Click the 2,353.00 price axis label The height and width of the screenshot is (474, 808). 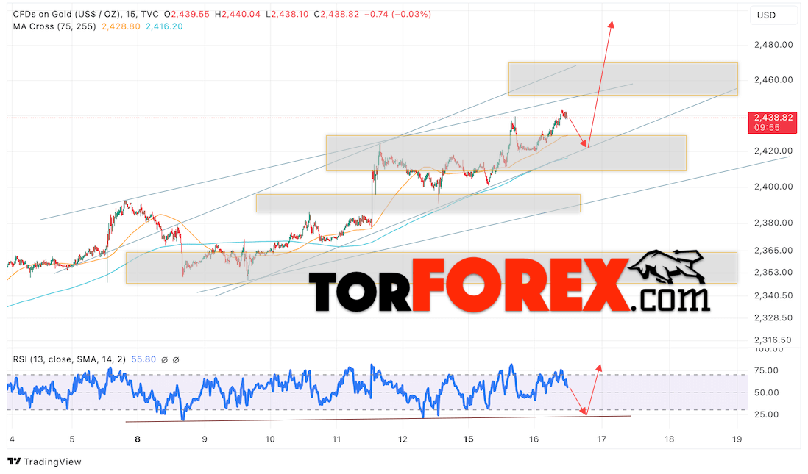(x=773, y=272)
